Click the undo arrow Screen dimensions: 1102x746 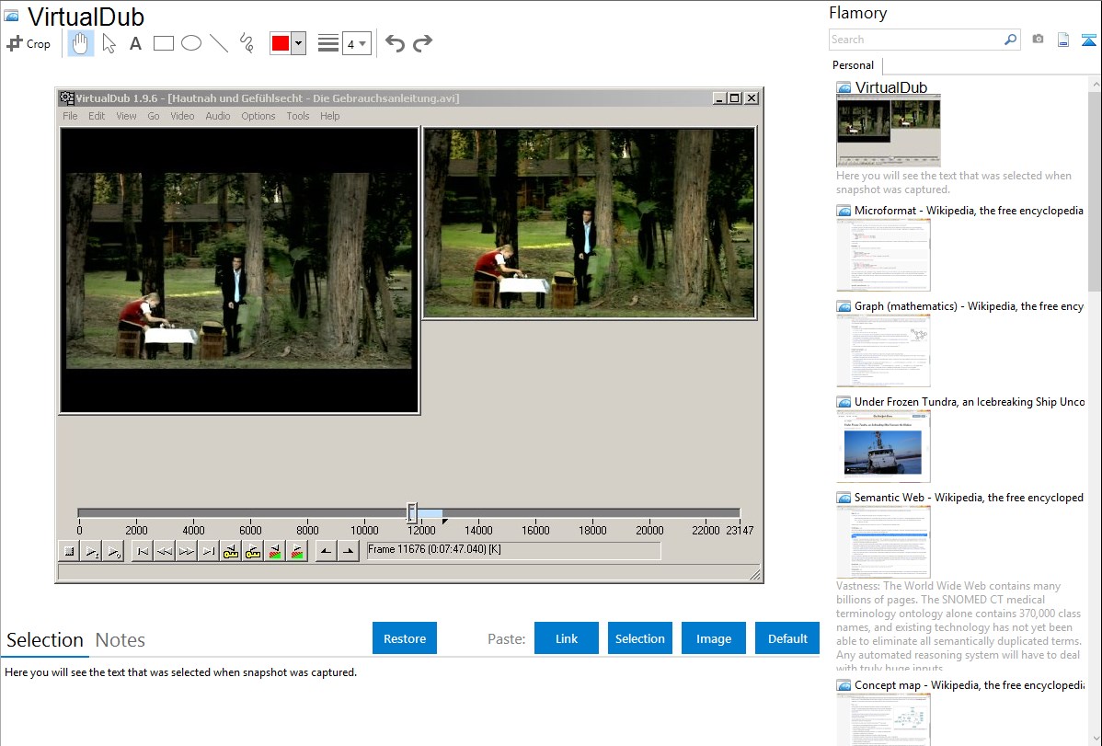pyautogui.click(x=395, y=43)
